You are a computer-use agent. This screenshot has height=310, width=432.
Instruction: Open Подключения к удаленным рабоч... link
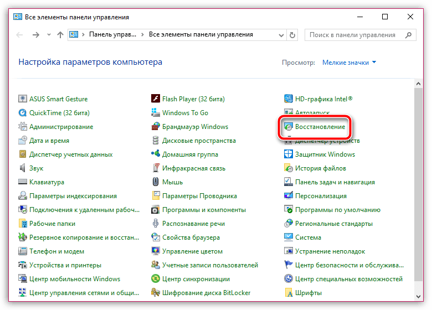(84, 210)
